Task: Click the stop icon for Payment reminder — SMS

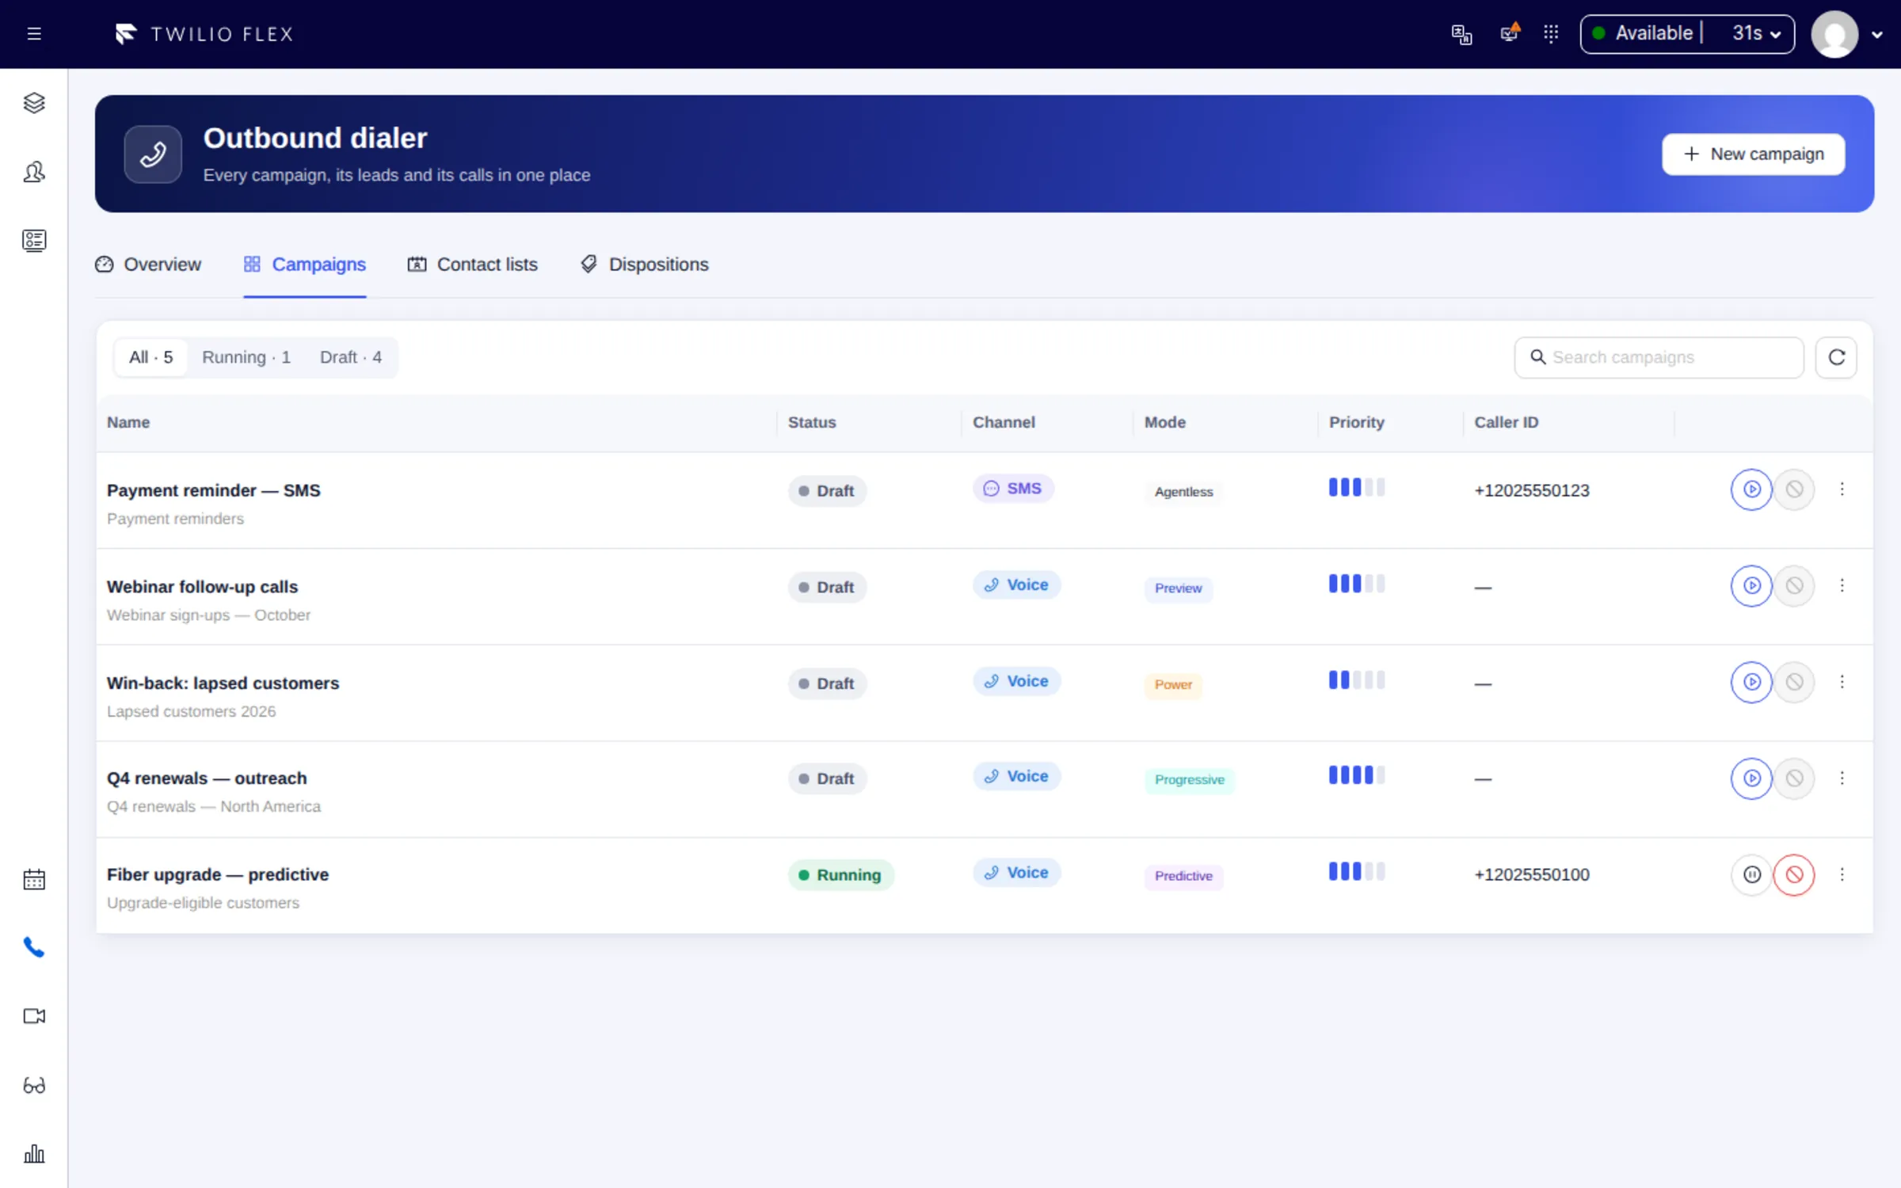Action: point(1794,489)
